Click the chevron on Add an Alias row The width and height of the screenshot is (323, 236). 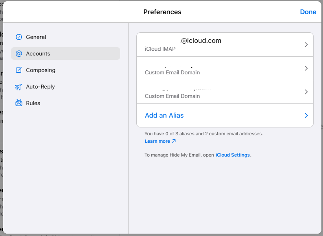(306, 116)
